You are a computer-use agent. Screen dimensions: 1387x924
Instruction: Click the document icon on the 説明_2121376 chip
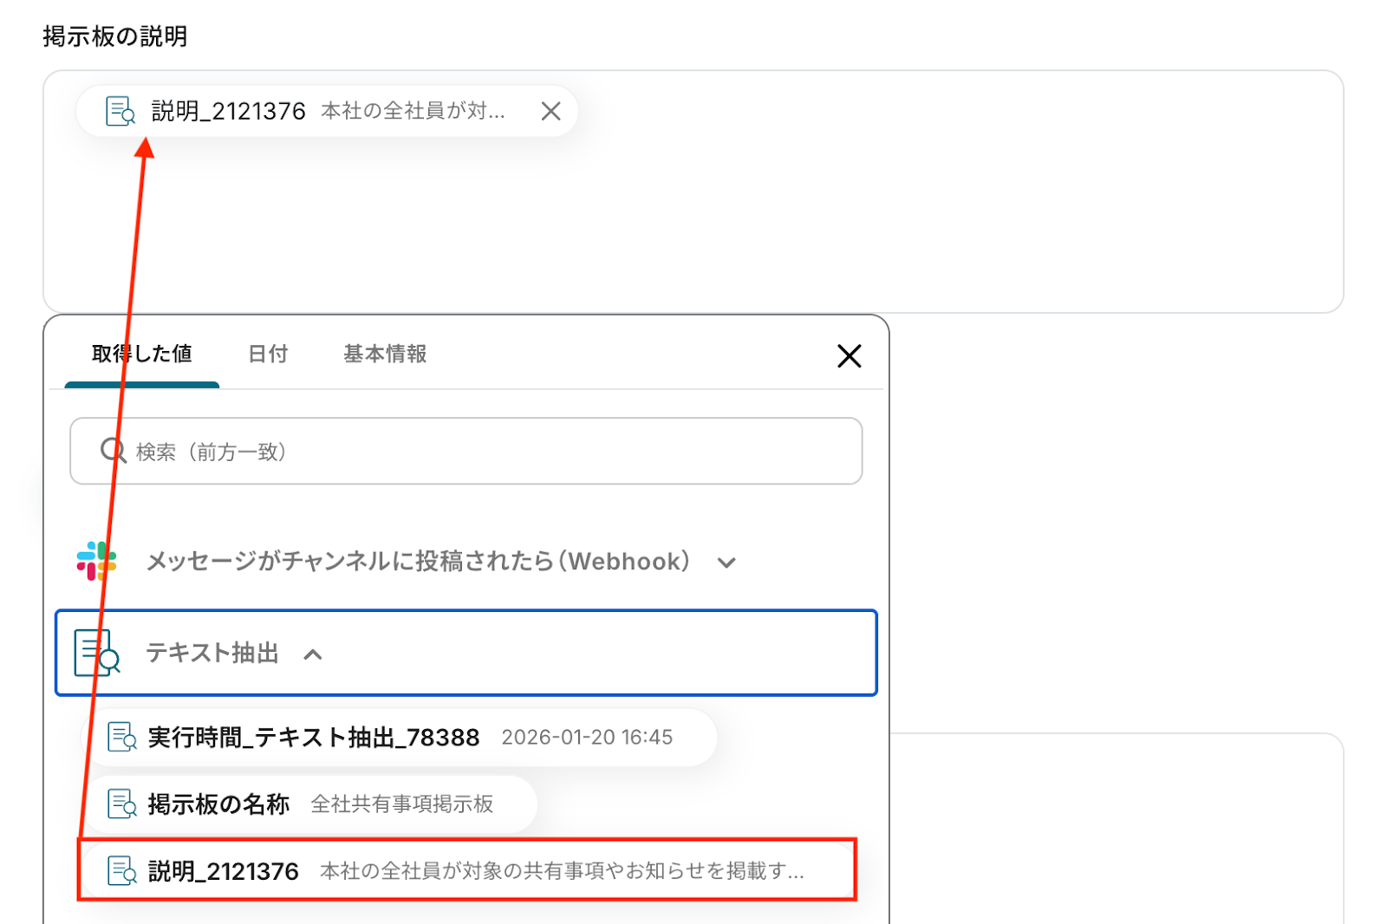coord(120,111)
